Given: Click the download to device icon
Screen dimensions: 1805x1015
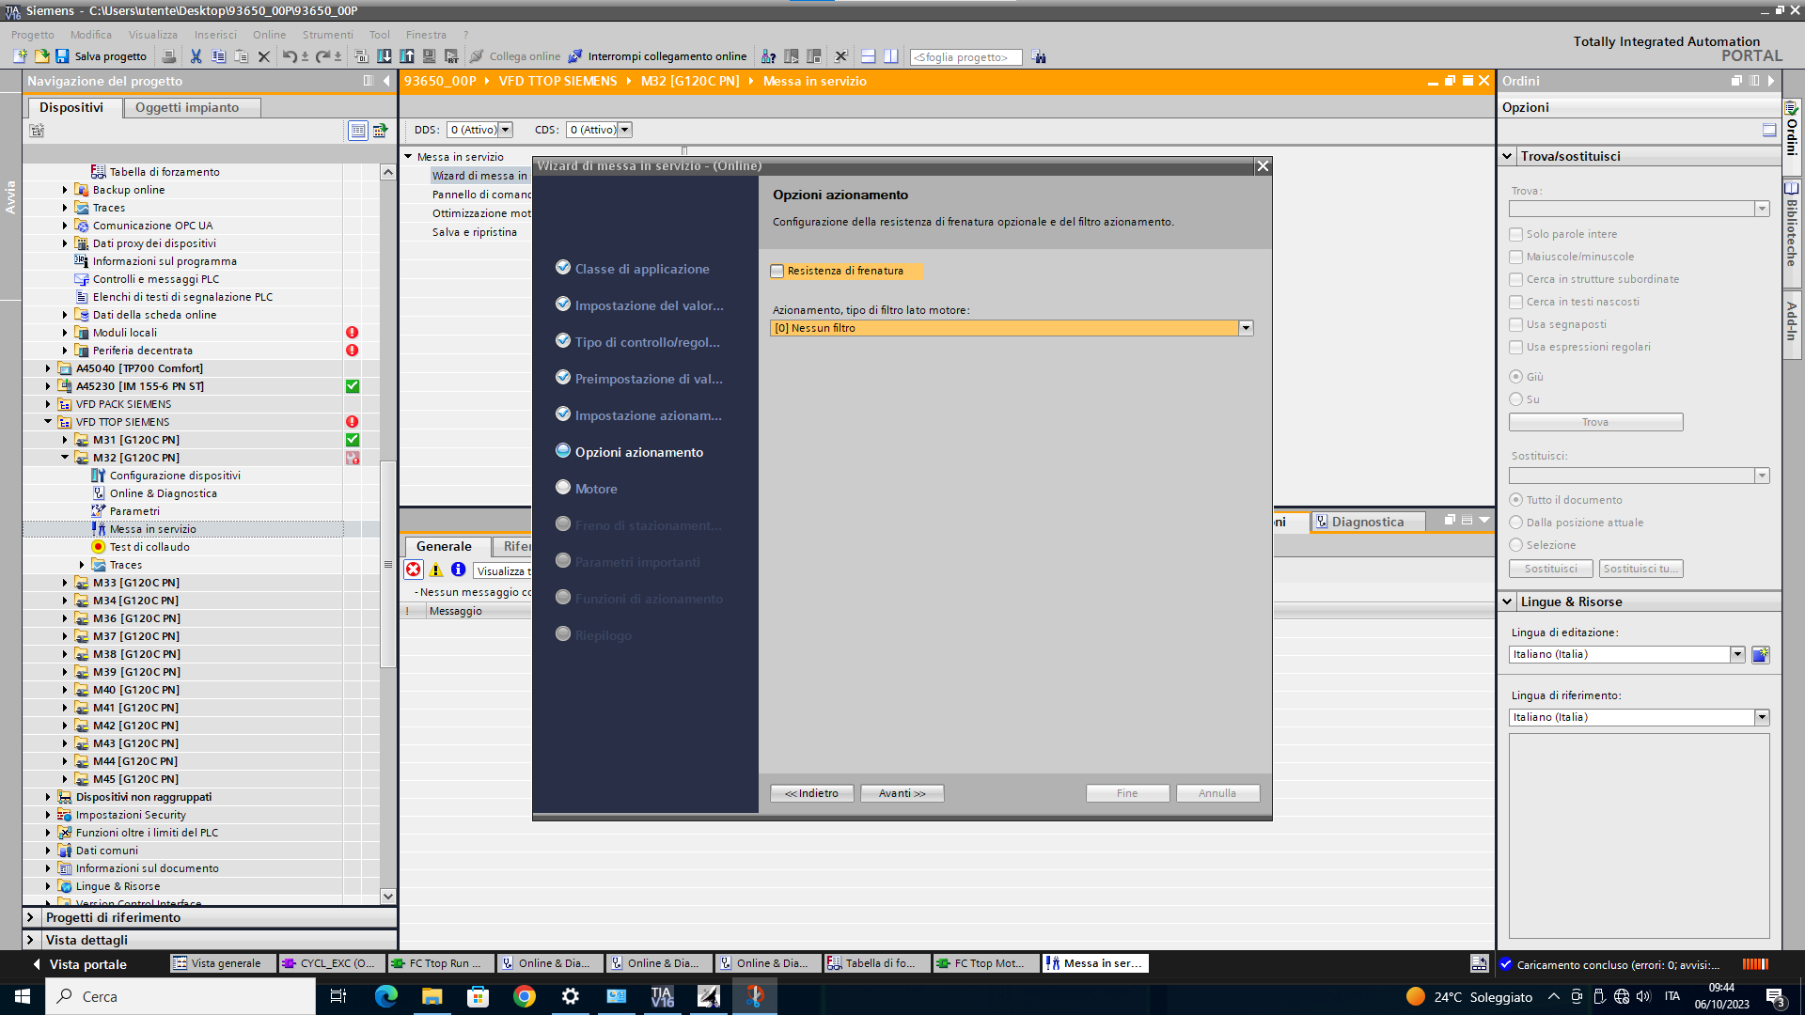Looking at the screenshot, I should click(x=385, y=56).
